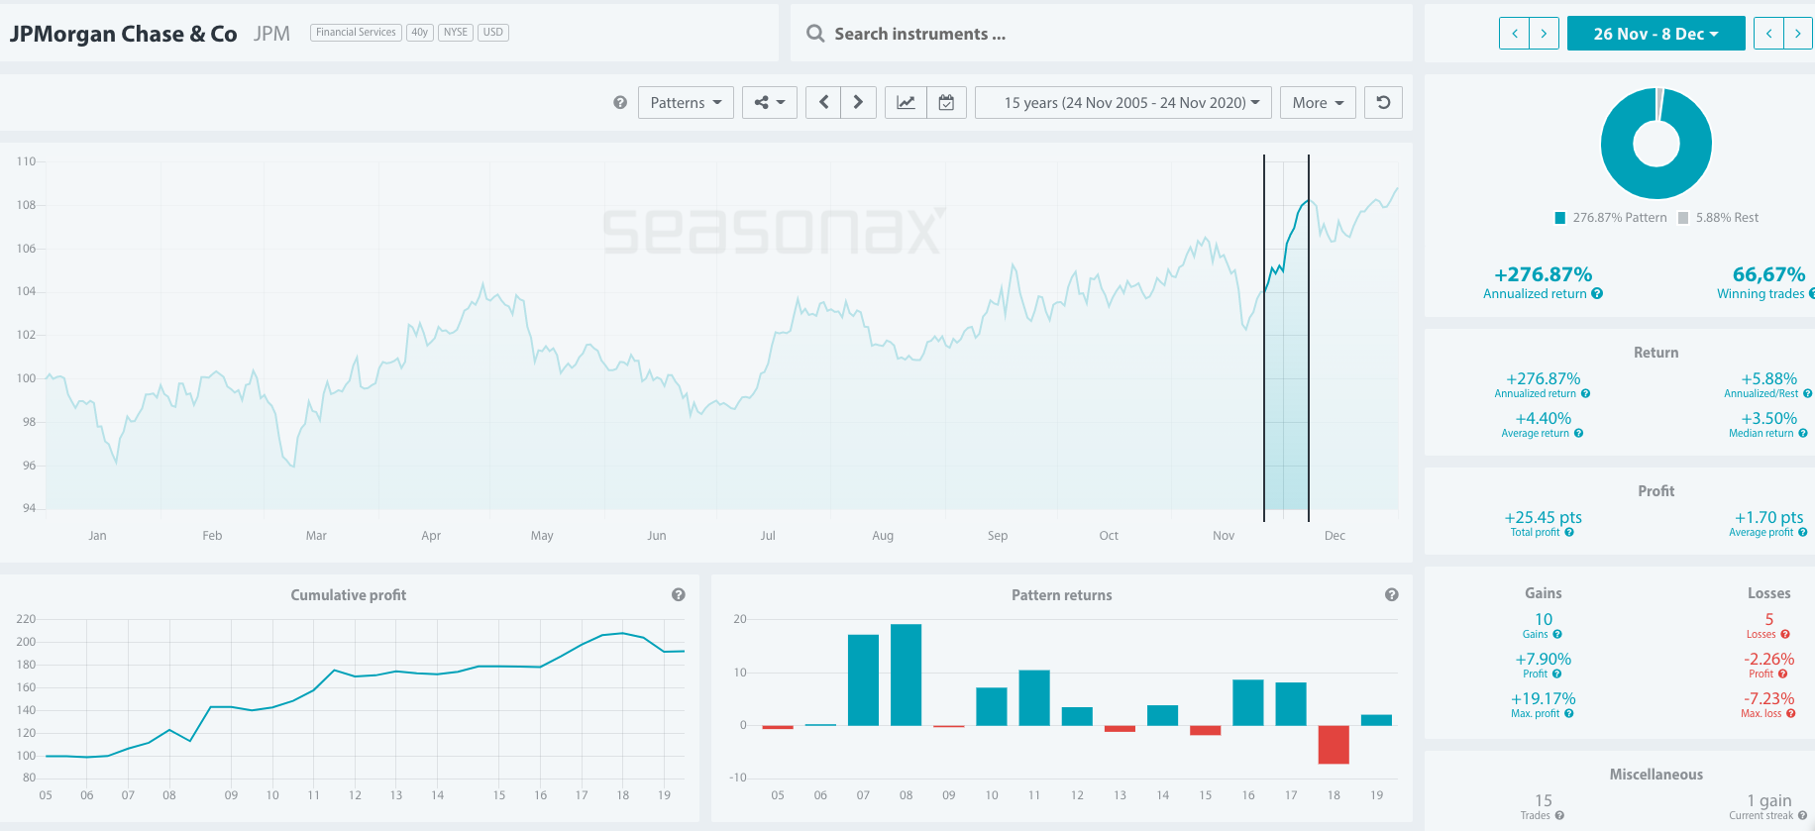Click help icon next to Median return
The image size is (1815, 831).
(x=1803, y=433)
